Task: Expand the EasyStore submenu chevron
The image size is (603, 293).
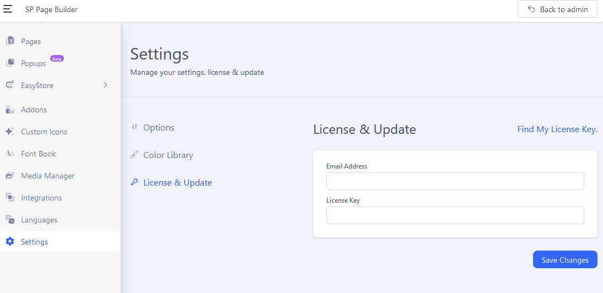Action: [x=105, y=85]
